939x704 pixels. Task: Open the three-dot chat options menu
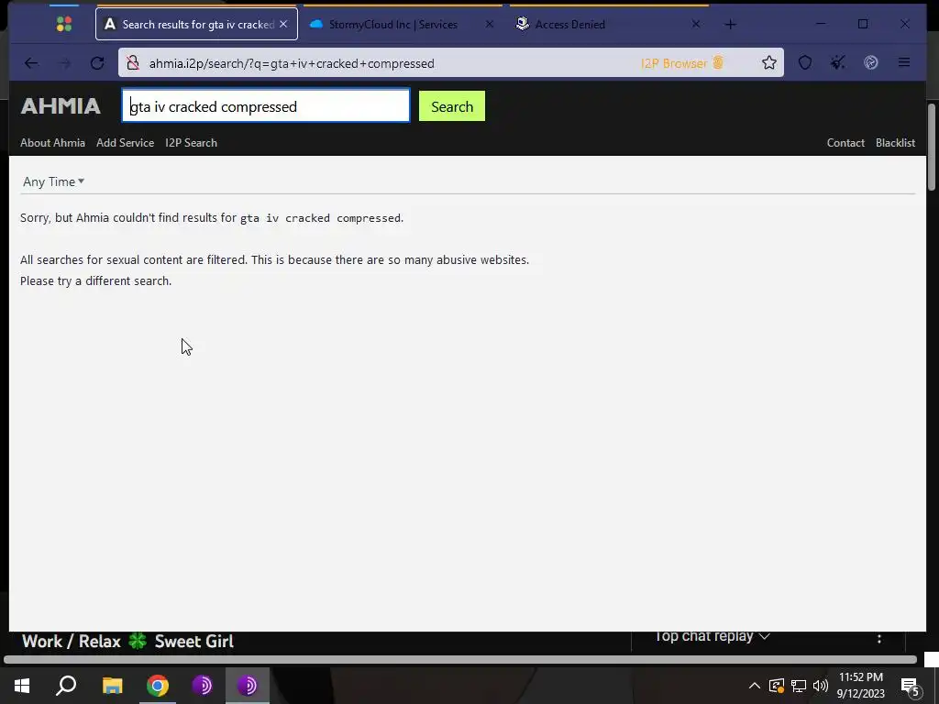(879, 639)
